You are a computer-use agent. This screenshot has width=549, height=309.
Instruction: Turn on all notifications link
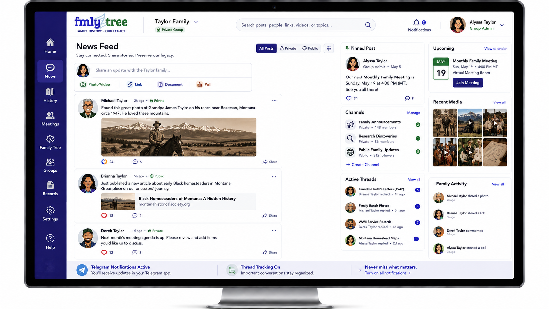[388, 273]
